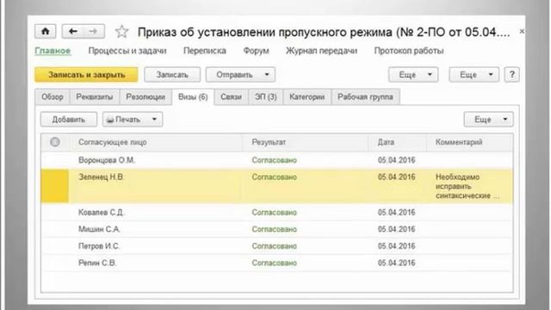
Task: Switch to the Категории tab
Action: (306, 96)
